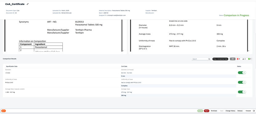The height and width of the screenshot is (114, 256).
Task: Click the '300 mg' CoA result row
Action: [x=178, y=95]
